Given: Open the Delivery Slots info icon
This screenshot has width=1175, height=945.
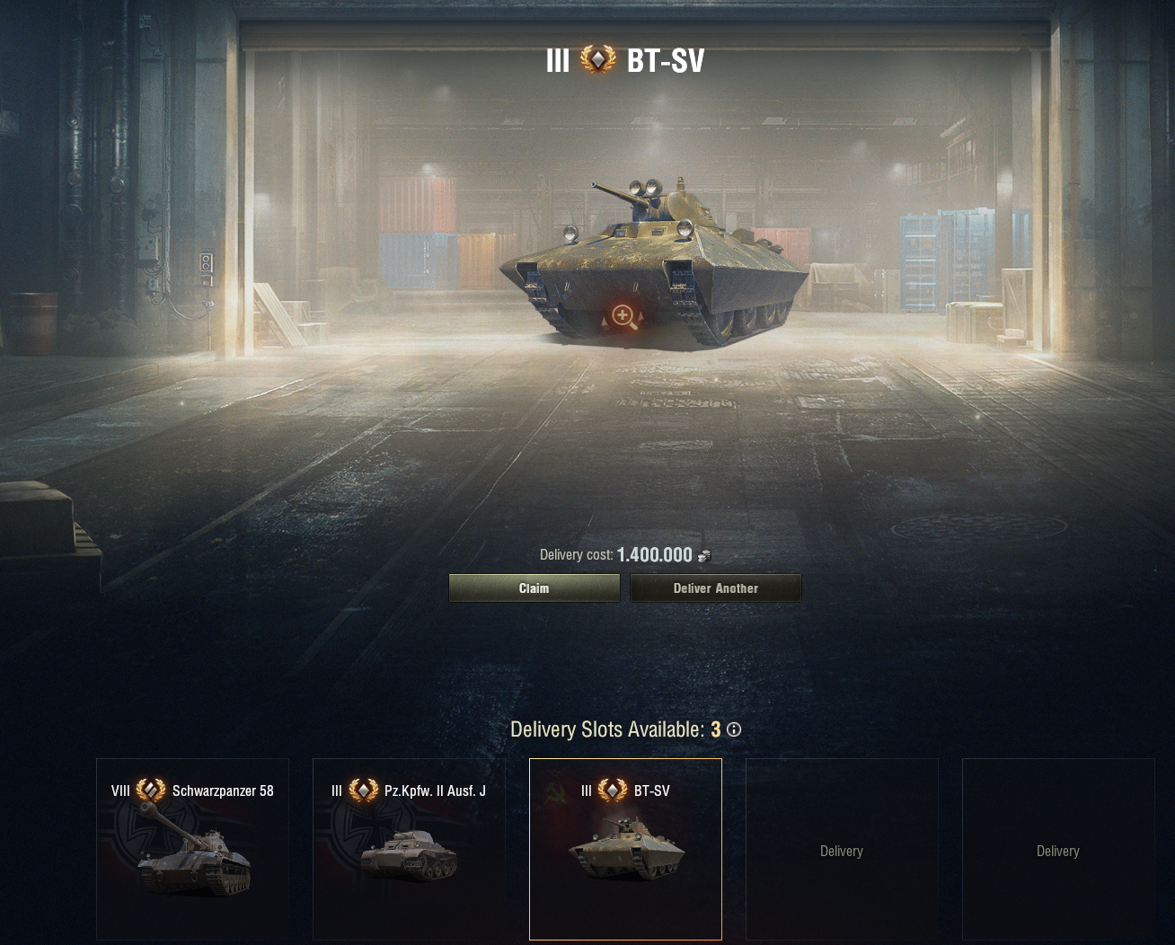Looking at the screenshot, I should [x=734, y=729].
